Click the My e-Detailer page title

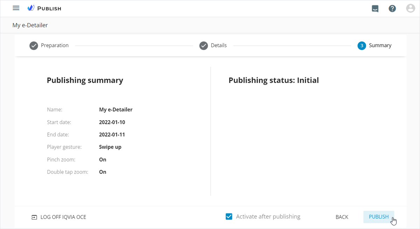[30, 25]
